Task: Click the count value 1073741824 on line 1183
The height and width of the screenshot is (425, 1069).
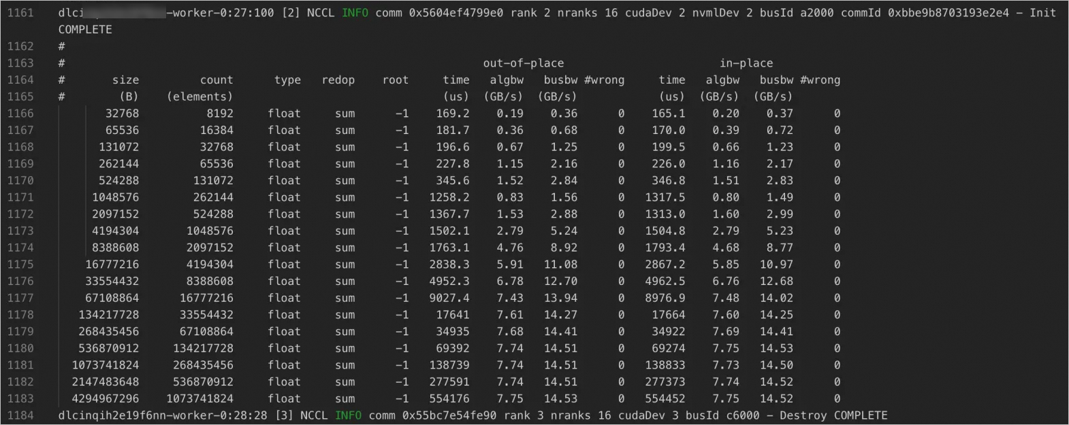Action: click(200, 398)
